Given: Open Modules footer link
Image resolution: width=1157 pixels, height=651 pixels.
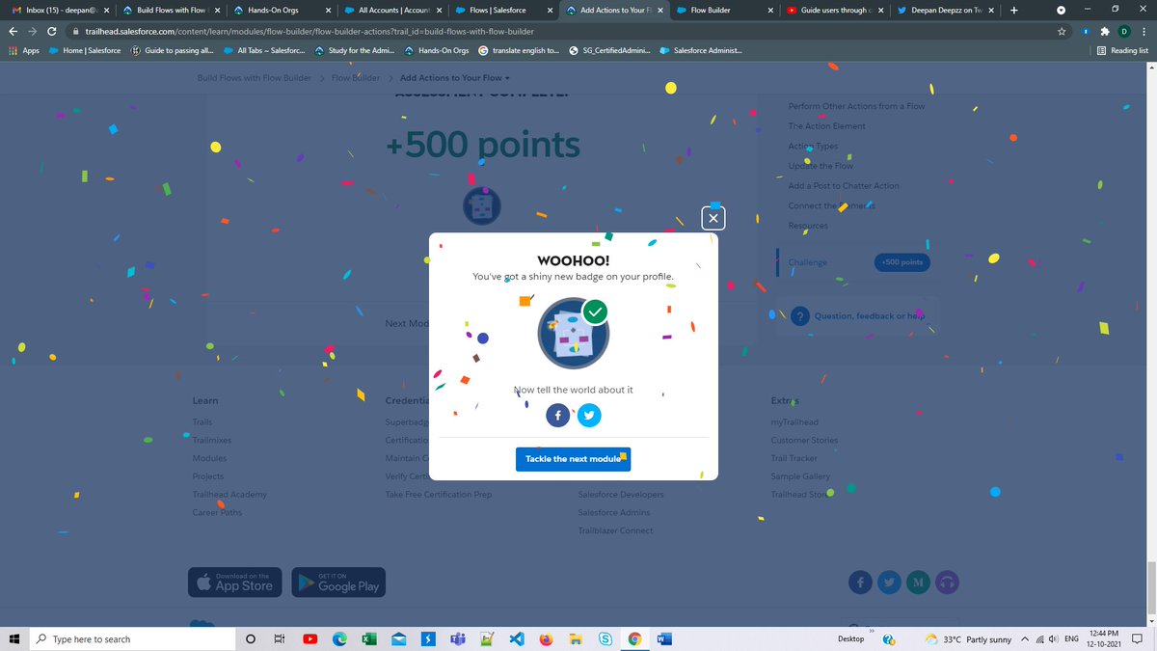Looking at the screenshot, I should point(209,458).
